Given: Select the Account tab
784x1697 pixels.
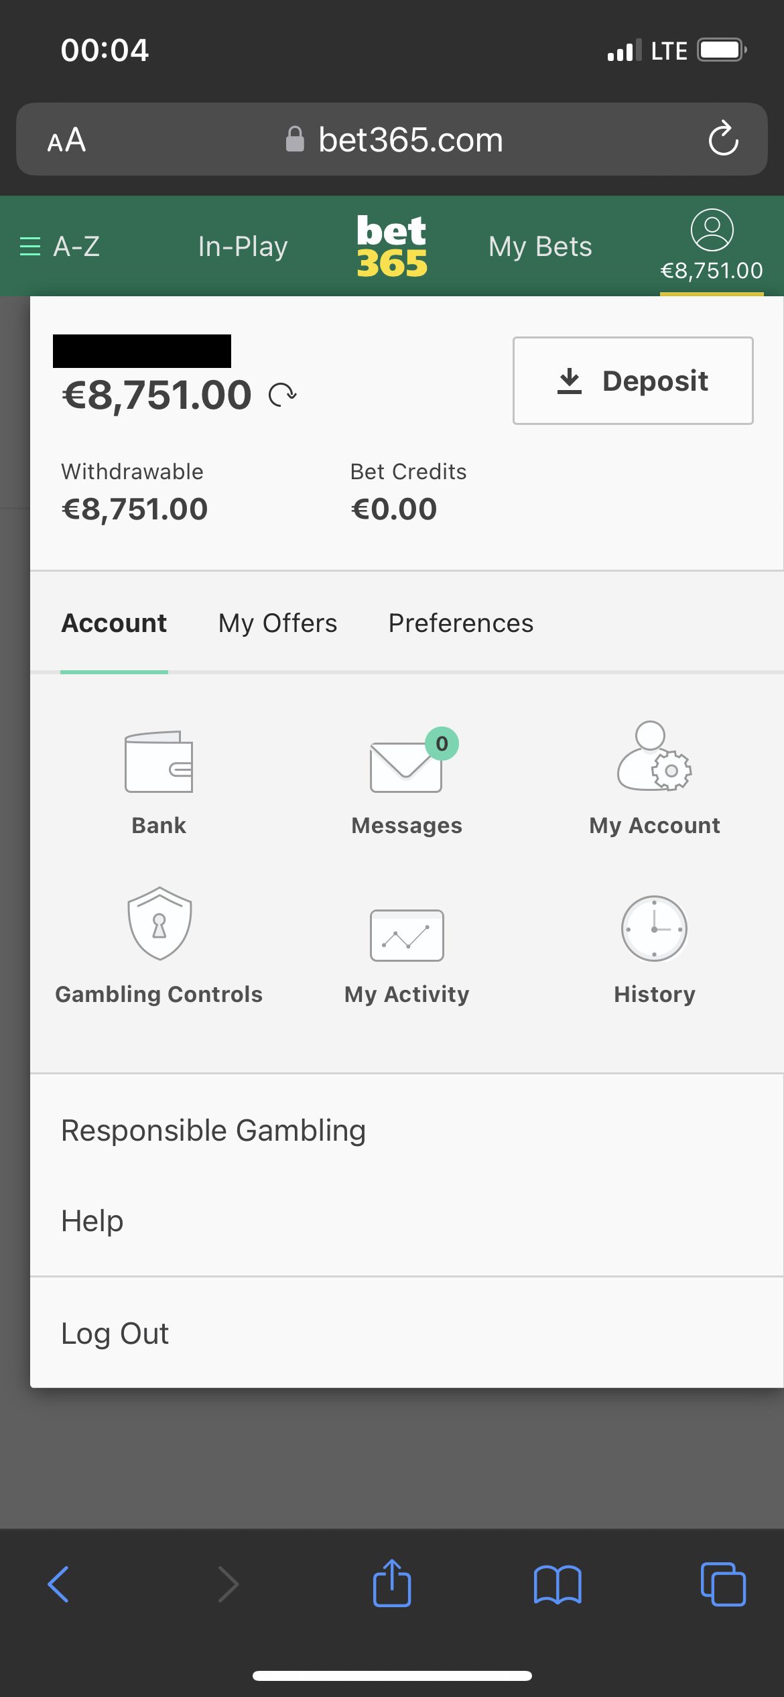Looking at the screenshot, I should click(x=114, y=623).
